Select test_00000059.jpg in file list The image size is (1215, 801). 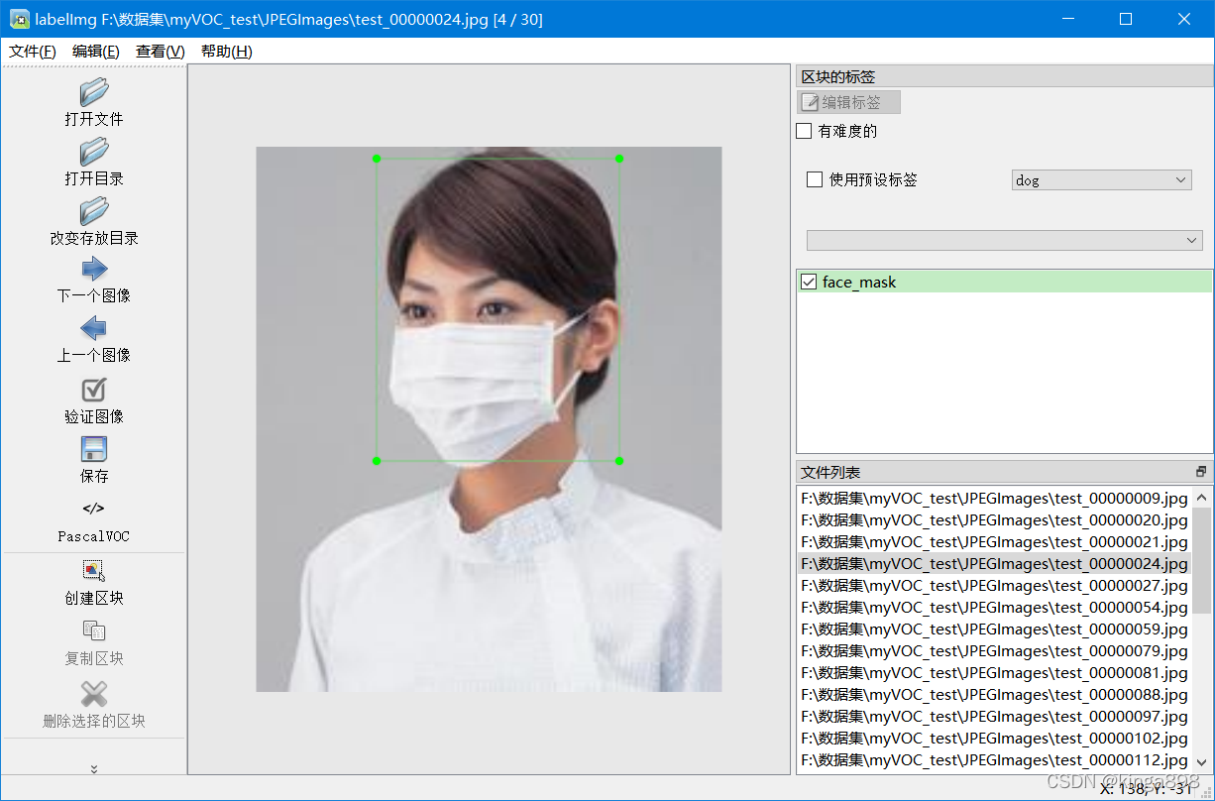pyautogui.click(x=994, y=629)
